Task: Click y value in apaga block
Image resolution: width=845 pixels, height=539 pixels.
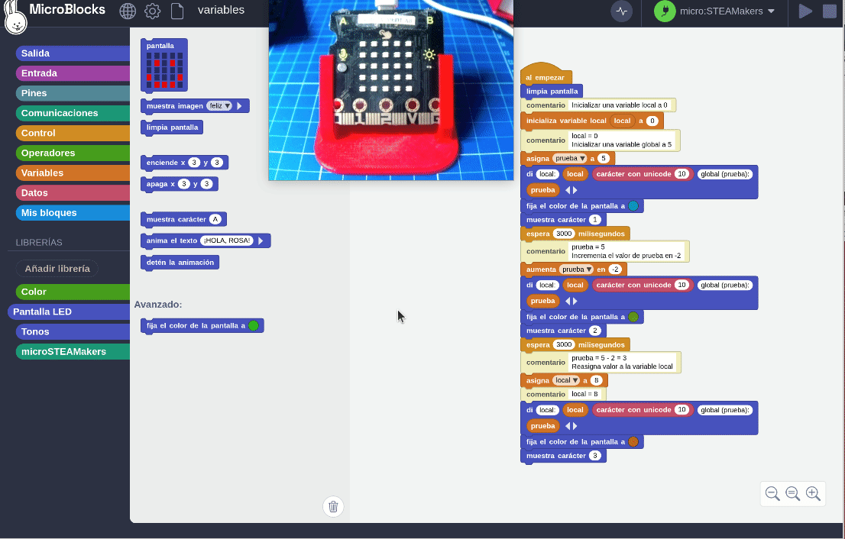Action: (206, 184)
